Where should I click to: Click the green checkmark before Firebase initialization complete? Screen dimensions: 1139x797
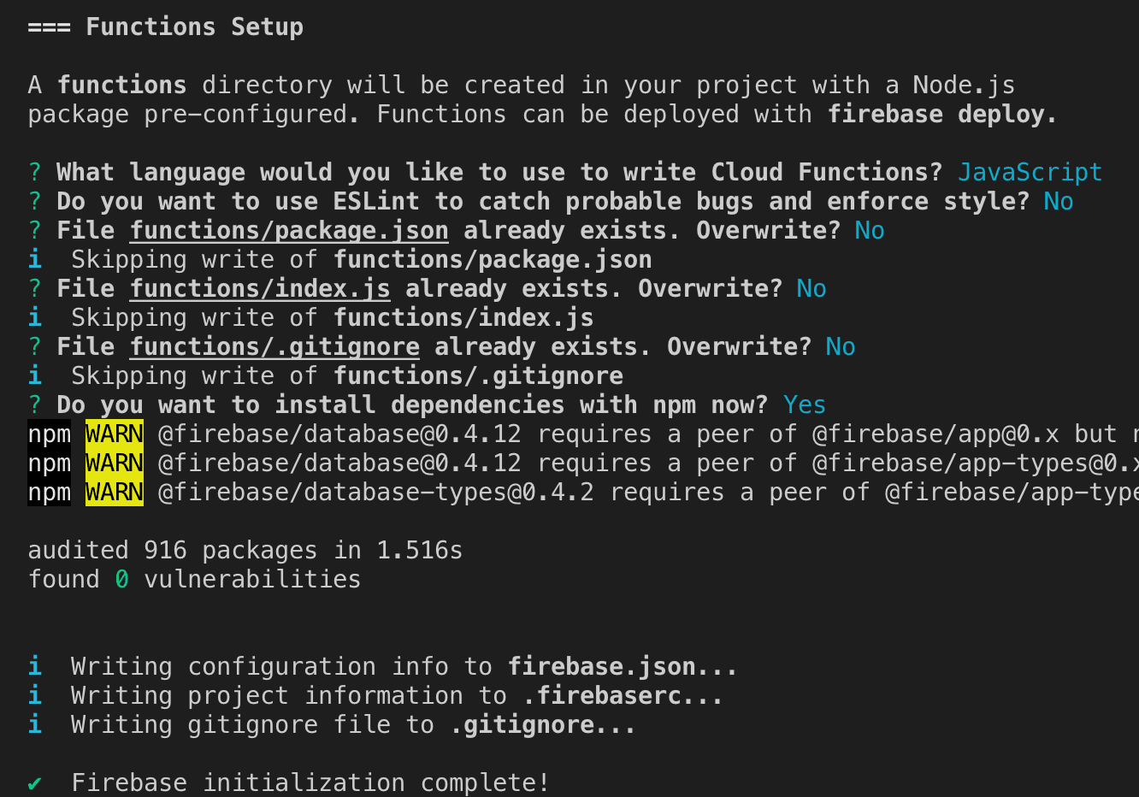click(35, 782)
